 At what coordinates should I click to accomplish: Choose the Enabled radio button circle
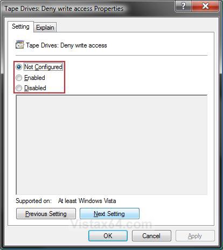click(x=19, y=78)
